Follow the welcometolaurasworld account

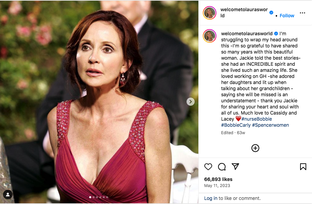click(x=287, y=16)
